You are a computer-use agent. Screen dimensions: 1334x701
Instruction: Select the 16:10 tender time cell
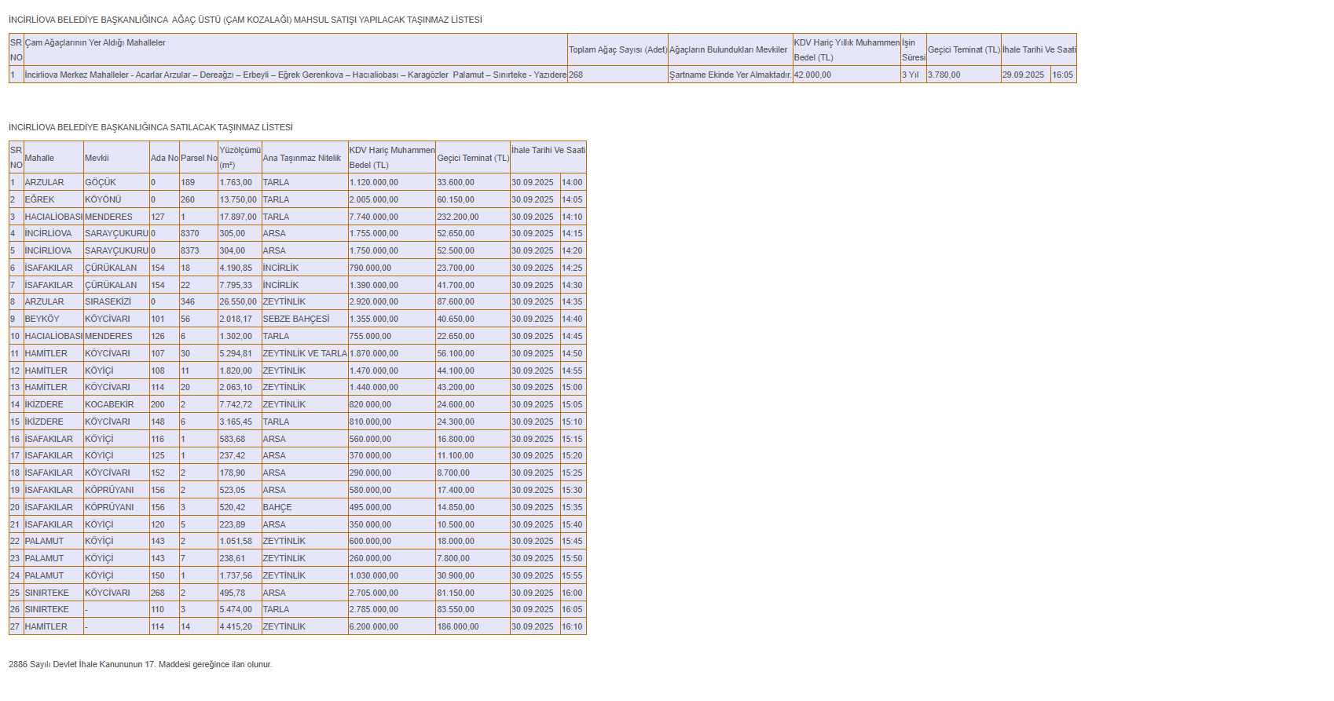coord(572,627)
